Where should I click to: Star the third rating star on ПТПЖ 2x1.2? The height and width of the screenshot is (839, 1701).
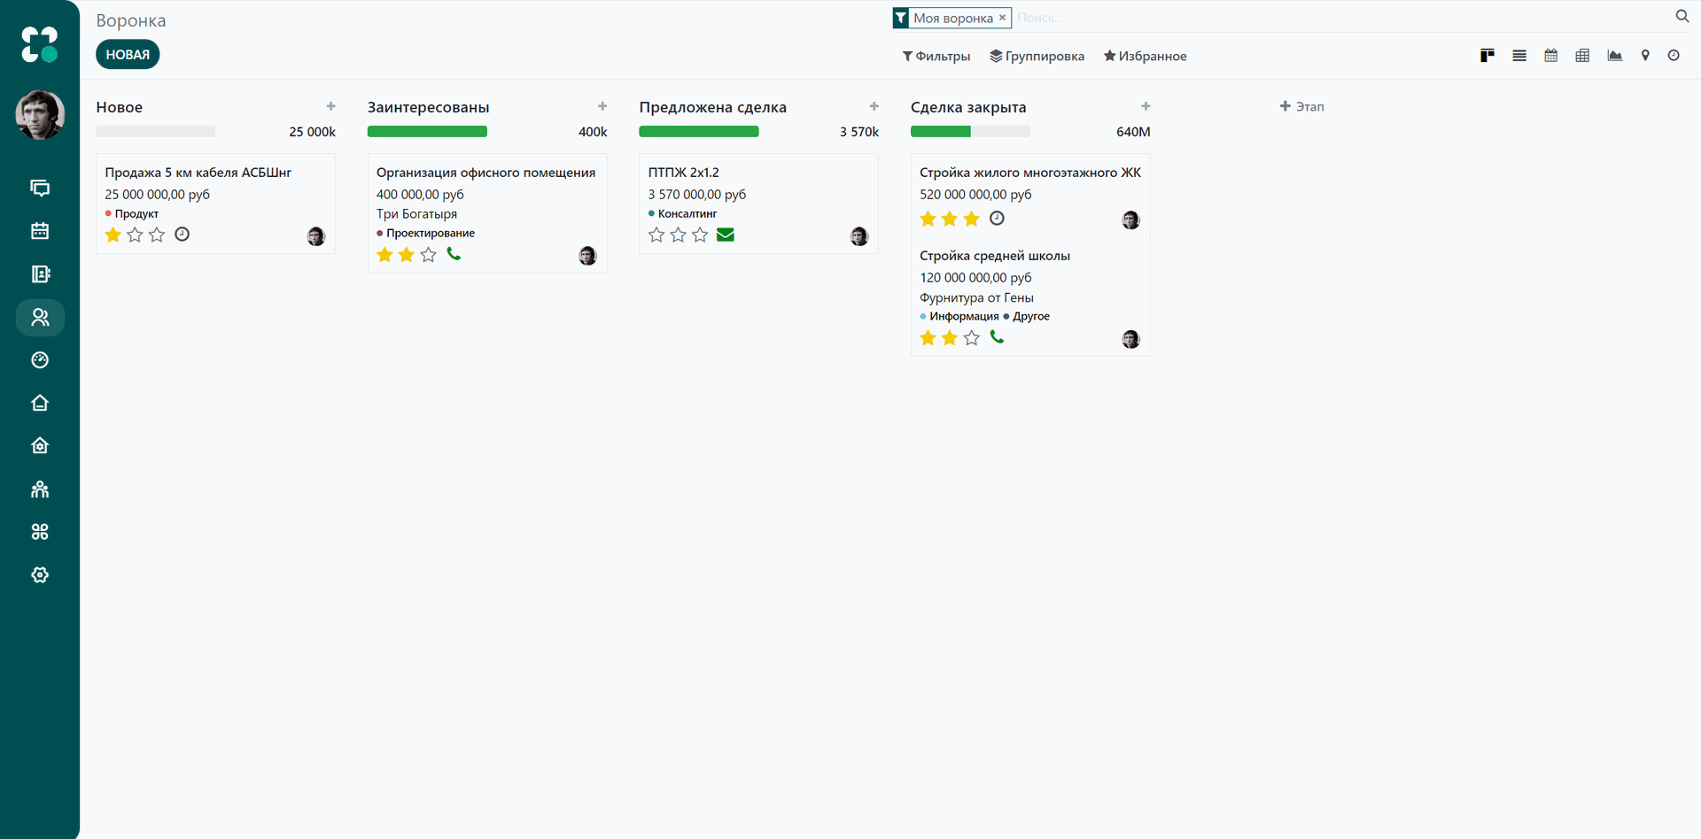(x=700, y=235)
